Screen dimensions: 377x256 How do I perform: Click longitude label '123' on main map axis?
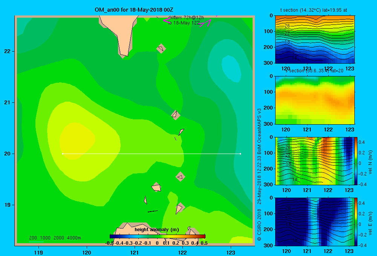pos(231,252)
